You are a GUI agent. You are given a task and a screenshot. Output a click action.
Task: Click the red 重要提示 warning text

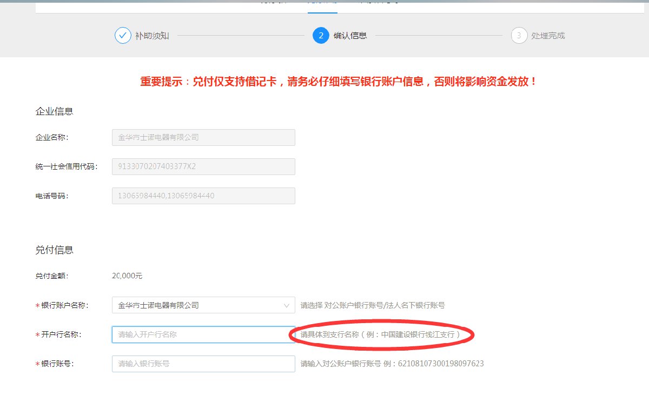click(339, 82)
